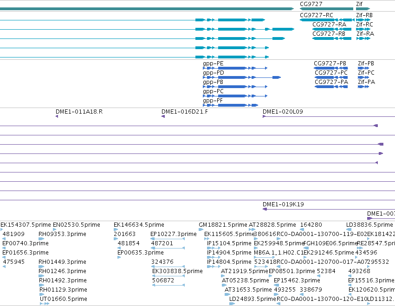The image size is (395, 306).
Task: Click the EN02530.5prime EST label
Action: [76, 225]
